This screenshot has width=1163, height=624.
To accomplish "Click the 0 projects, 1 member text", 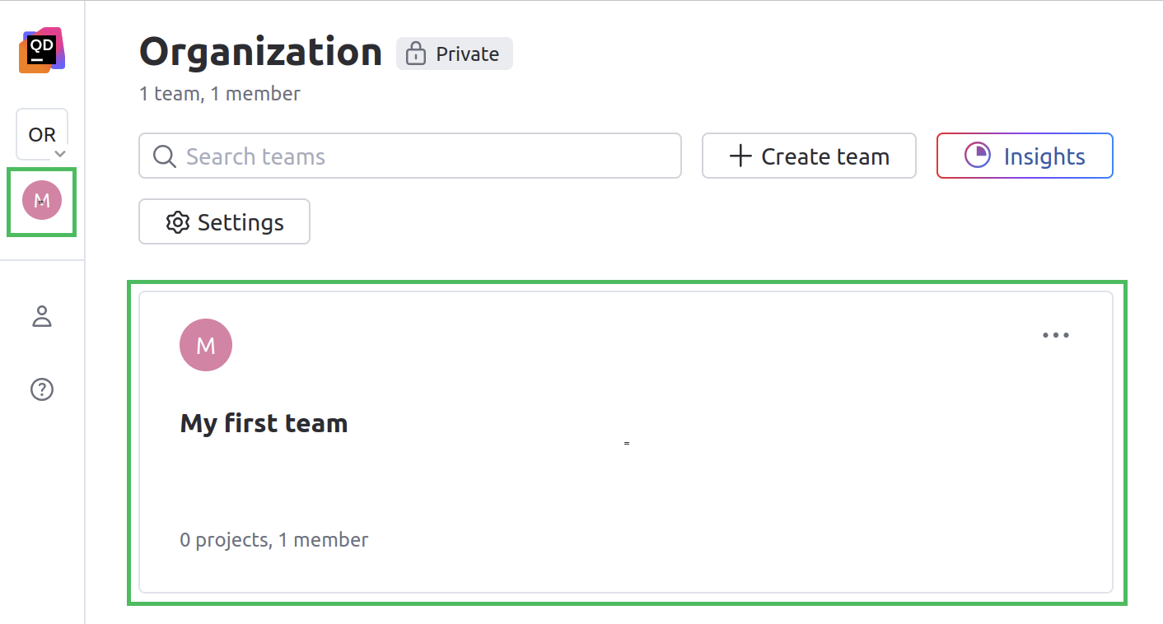I will point(273,539).
